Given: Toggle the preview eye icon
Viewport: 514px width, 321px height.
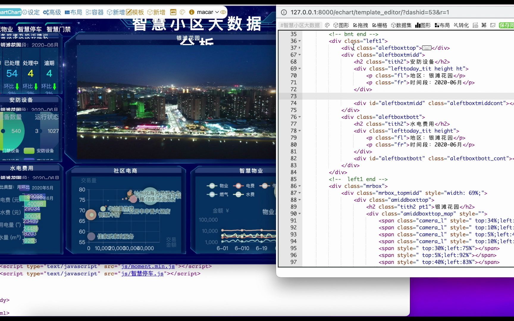Looking at the screenshot, I should click(x=223, y=12).
